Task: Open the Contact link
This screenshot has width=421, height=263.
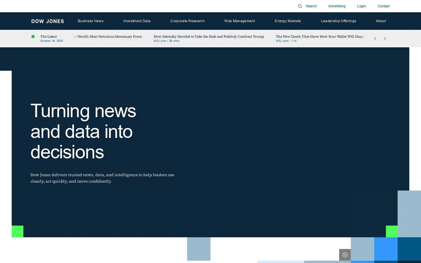Action: click(x=384, y=6)
